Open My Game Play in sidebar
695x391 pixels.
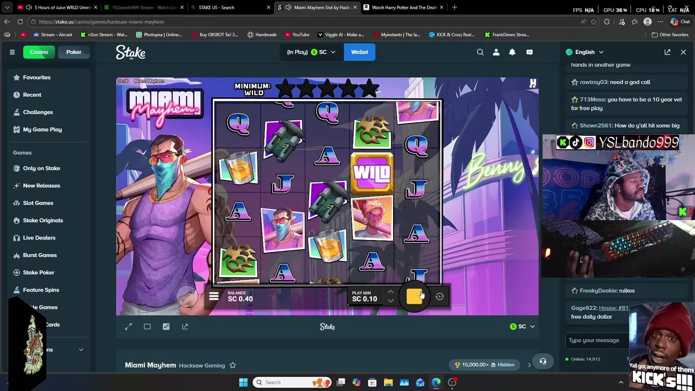(x=49, y=129)
